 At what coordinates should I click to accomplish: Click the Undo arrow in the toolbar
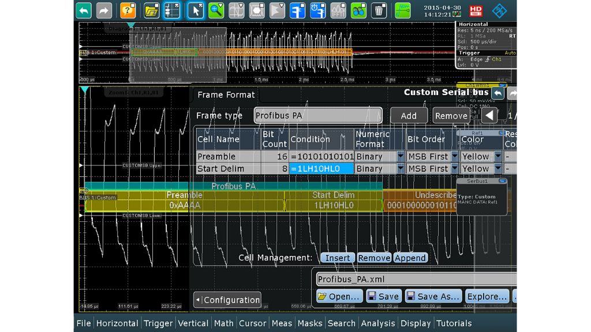pos(84,10)
